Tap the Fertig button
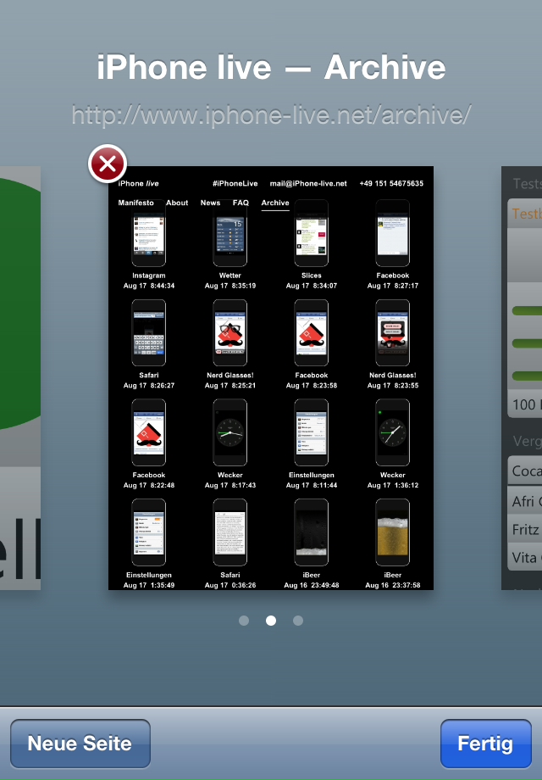 [485, 744]
